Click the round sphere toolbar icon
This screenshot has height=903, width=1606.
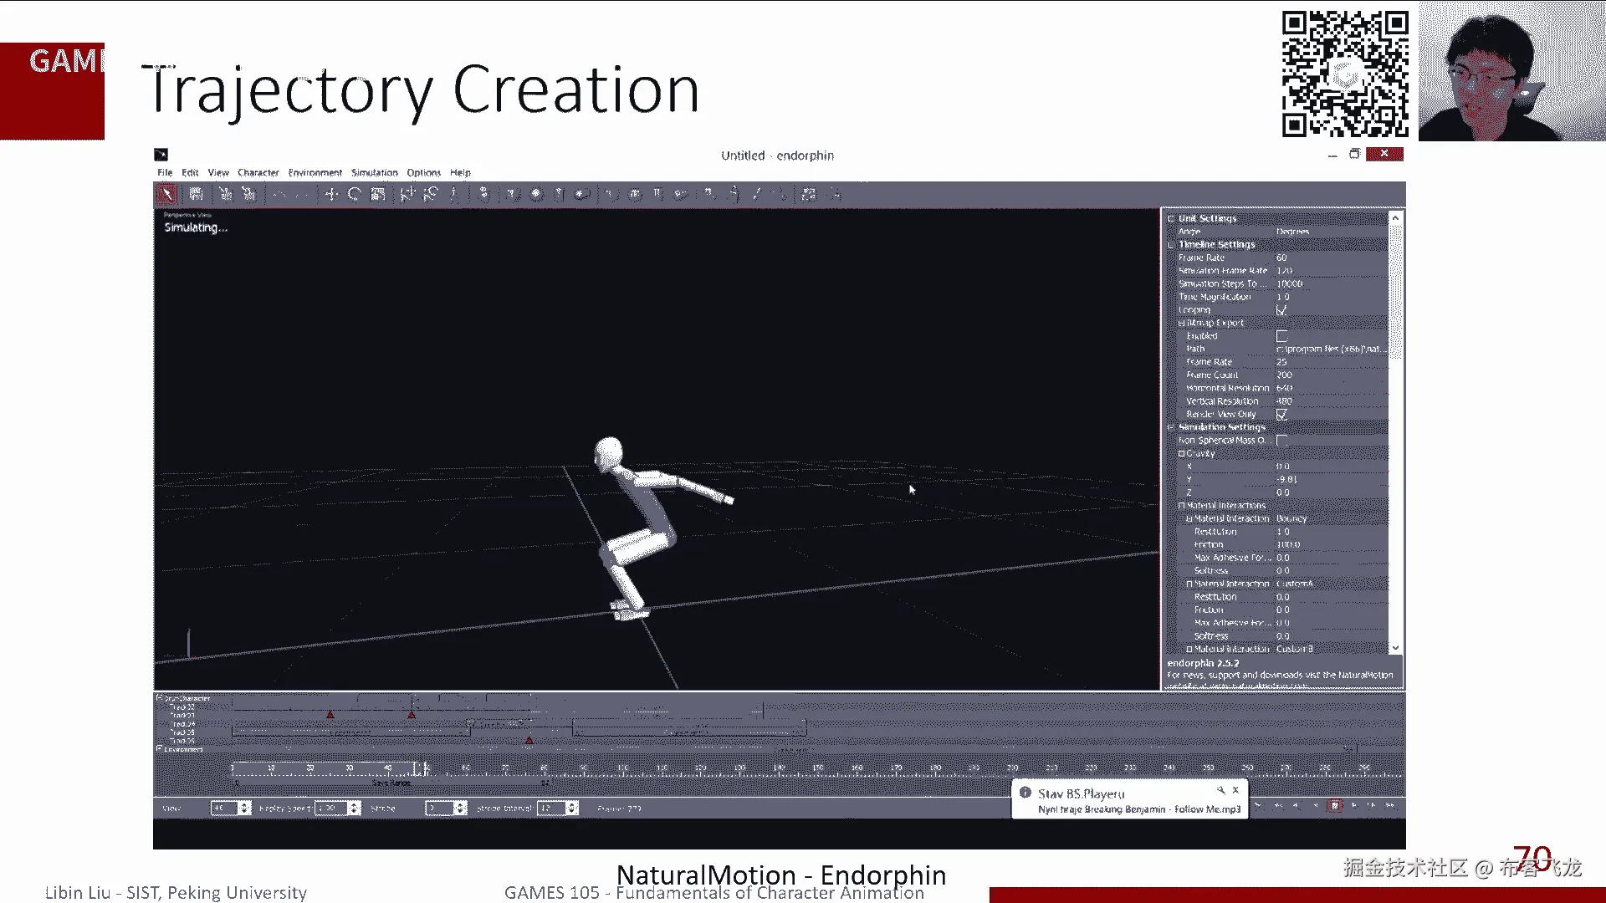tap(536, 195)
